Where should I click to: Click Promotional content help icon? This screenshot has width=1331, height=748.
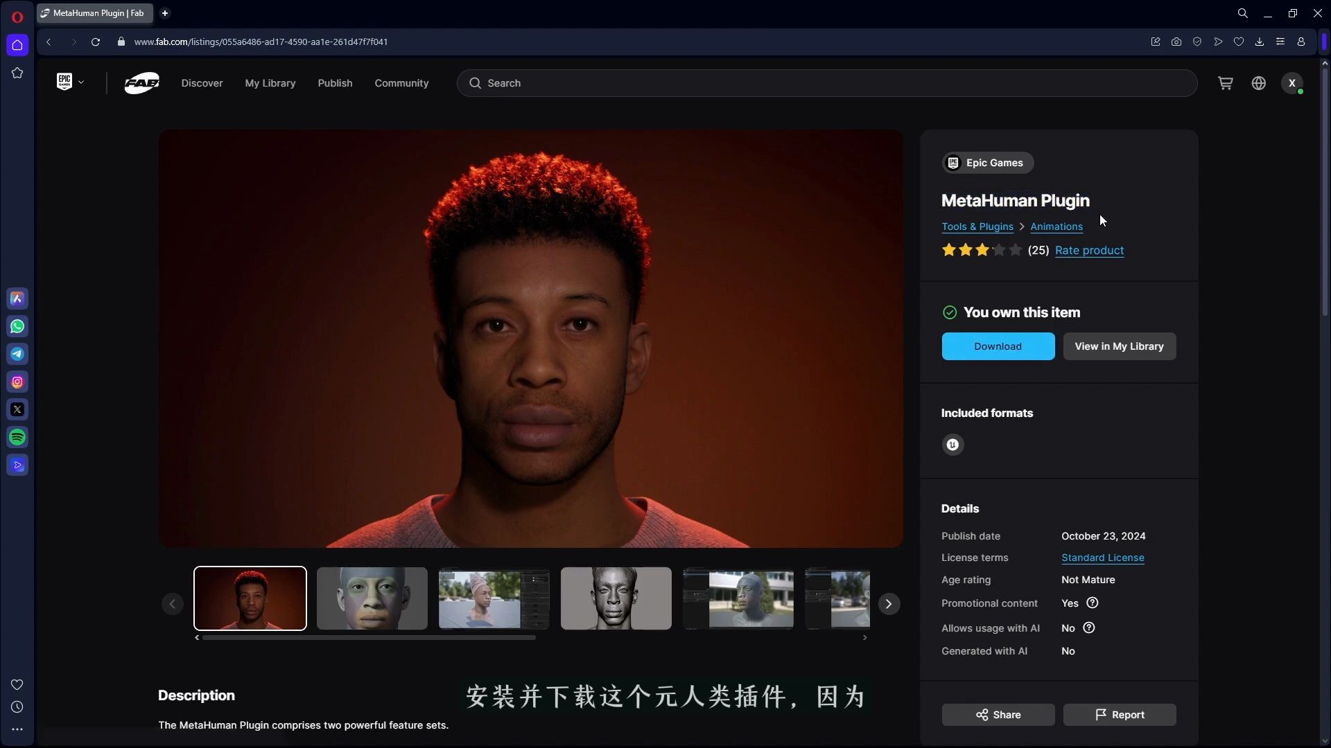click(x=1093, y=603)
